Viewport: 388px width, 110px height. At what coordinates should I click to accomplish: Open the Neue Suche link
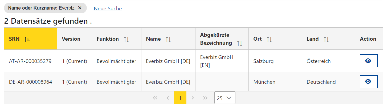click(x=108, y=9)
